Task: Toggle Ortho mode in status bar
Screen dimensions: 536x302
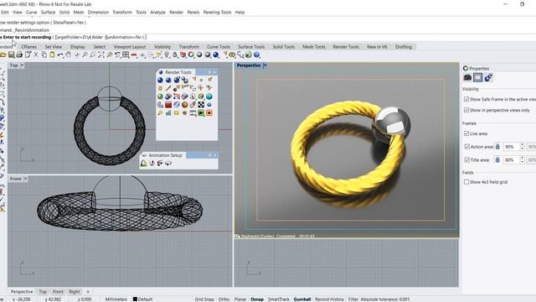Action: pyautogui.click(x=224, y=299)
